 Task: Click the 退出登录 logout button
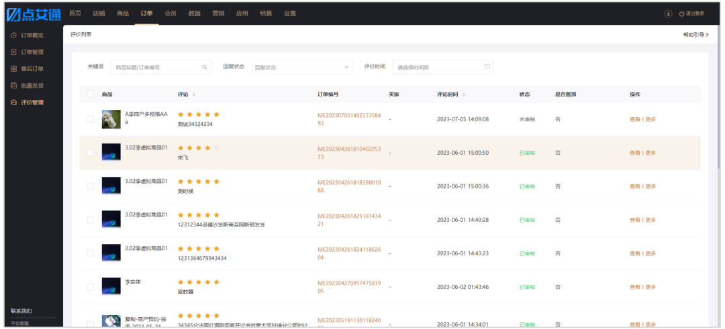coord(691,14)
